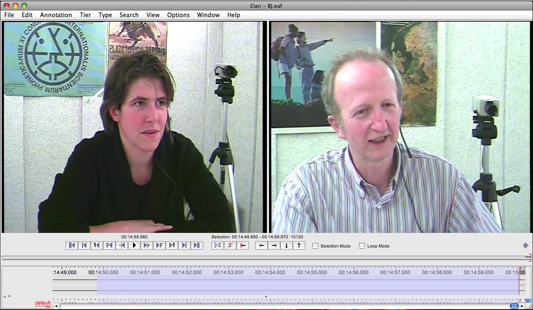Select the red 'default' tier label
Screen dimensions: 533x310
43,303
